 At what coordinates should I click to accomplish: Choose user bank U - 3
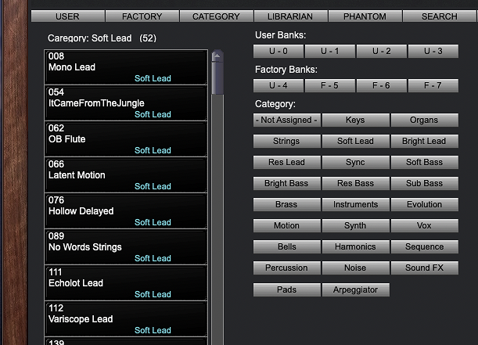click(x=433, y=52)
